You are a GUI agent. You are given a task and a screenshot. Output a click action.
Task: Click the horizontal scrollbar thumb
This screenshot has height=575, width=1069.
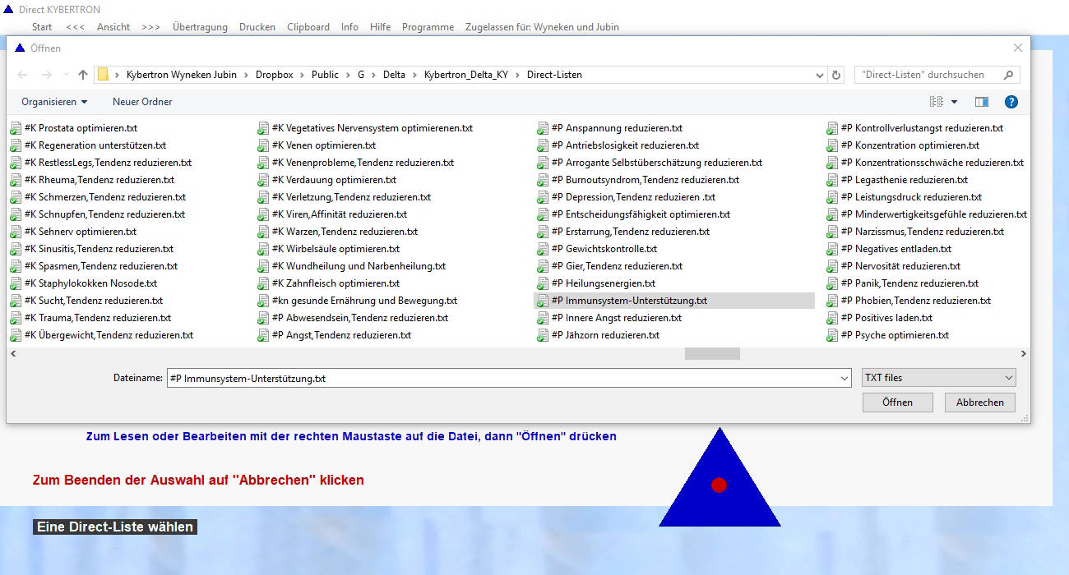[712, 353]
